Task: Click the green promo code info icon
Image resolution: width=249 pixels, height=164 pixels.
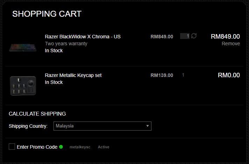Action: tap(61, 147)
